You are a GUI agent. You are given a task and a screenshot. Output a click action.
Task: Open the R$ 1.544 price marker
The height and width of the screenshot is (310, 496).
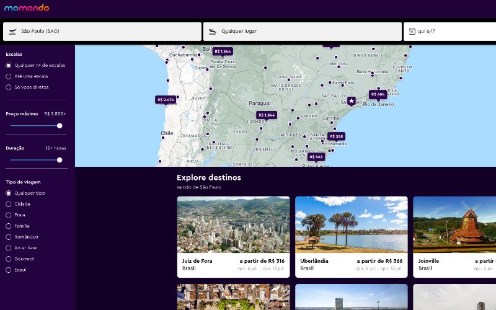[x=223, y=51]
